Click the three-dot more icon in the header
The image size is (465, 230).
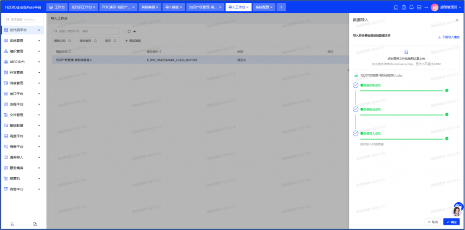[x=426, y=7]
